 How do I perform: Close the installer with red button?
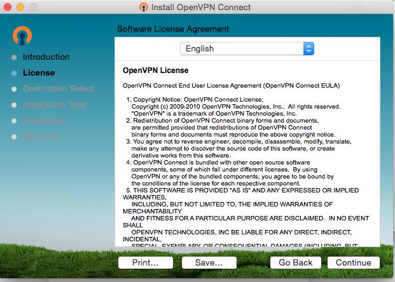pyautogui.click(x=8, y=7)
